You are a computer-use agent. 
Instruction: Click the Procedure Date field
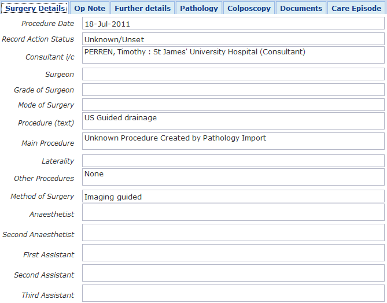(x=233, y=24)
